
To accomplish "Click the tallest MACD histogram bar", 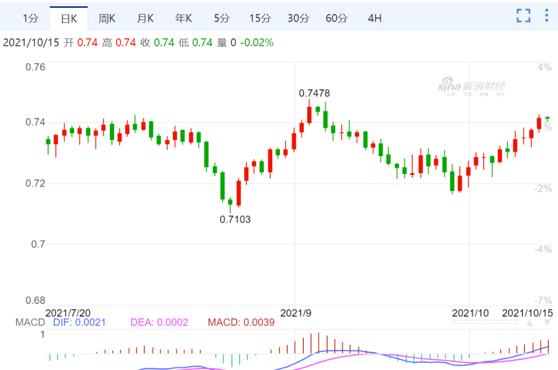I will click(x=318, y=343).
